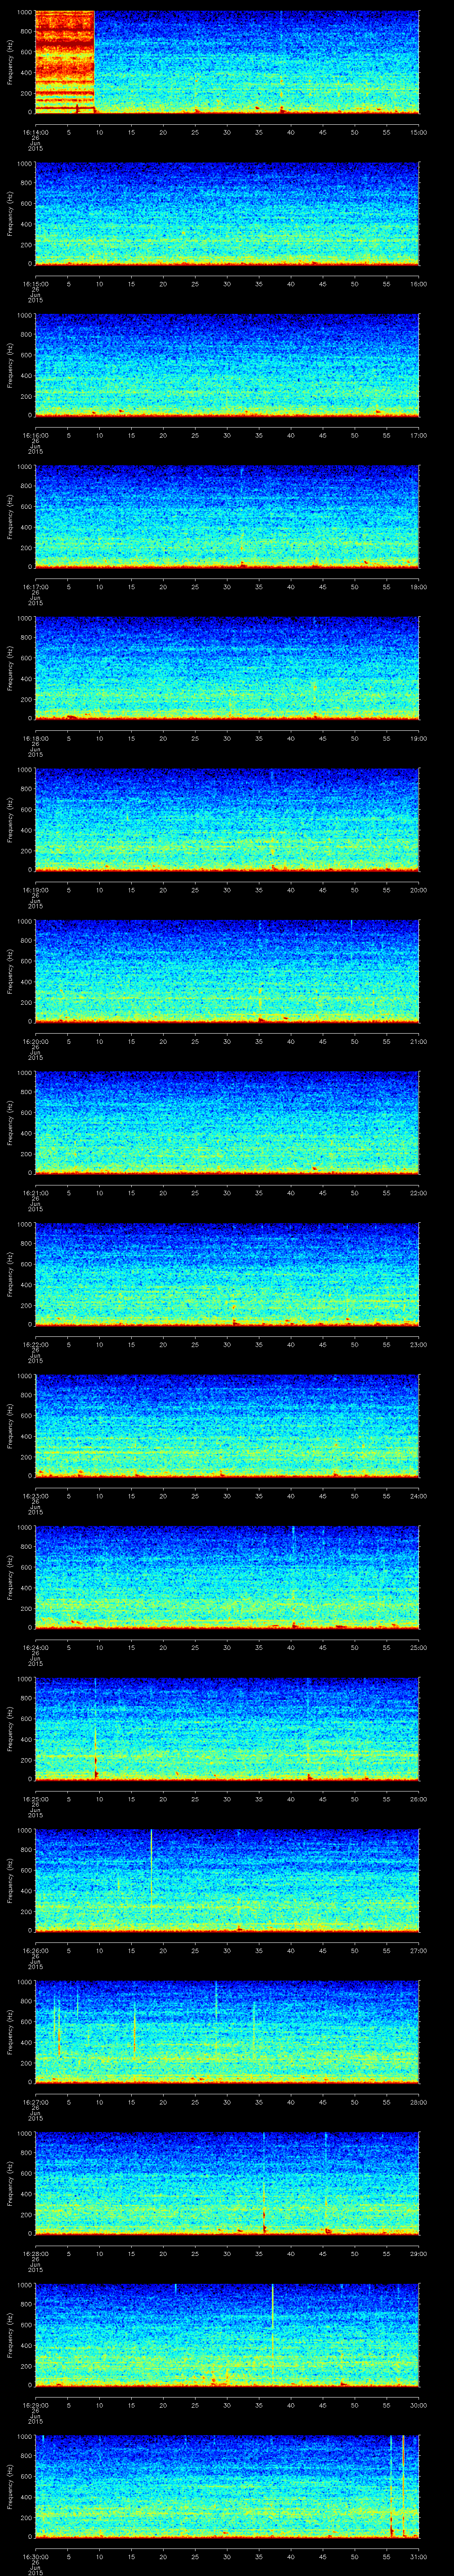The width and height of the screenshot is (454, 2576).
Task: Click the 26:00 end time label
Action: [x=419, y=1799]
